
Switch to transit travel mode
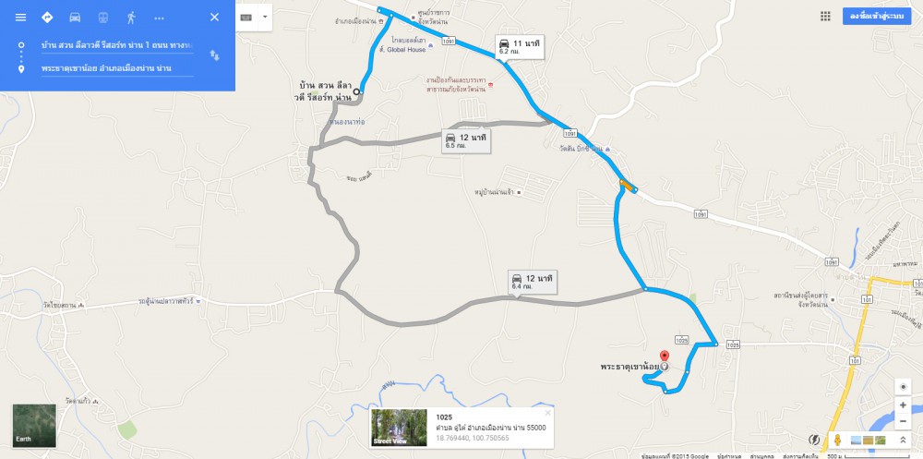[x=103, y=18]
